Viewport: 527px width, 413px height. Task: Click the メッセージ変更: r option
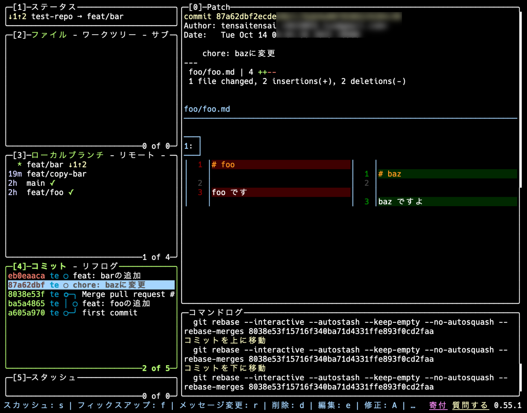pos(219,405)
